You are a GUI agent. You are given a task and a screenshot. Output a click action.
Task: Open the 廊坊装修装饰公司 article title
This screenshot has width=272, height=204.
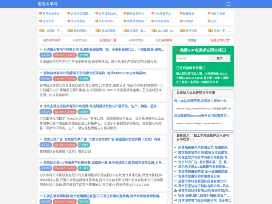point(95,73)
